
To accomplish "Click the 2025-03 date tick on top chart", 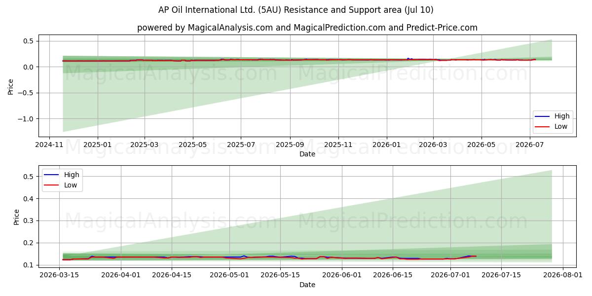I will 145,145.
